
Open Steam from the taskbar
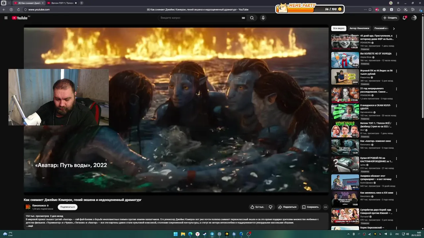point(205,234)
